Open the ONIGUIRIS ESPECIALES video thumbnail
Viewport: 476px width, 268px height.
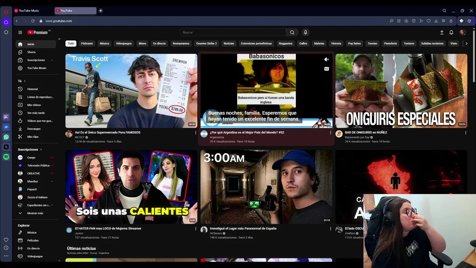point(401,91)
